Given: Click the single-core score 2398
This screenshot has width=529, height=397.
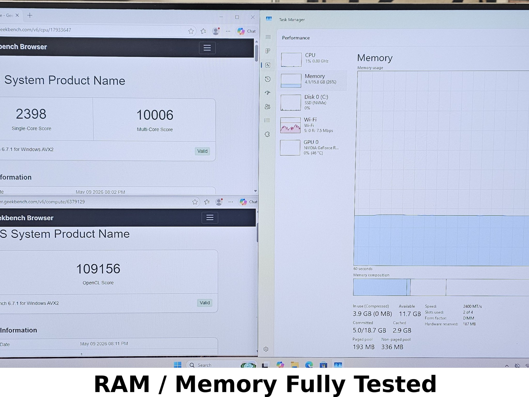Looking at the screenshot, I should click(x=31, y=114).
